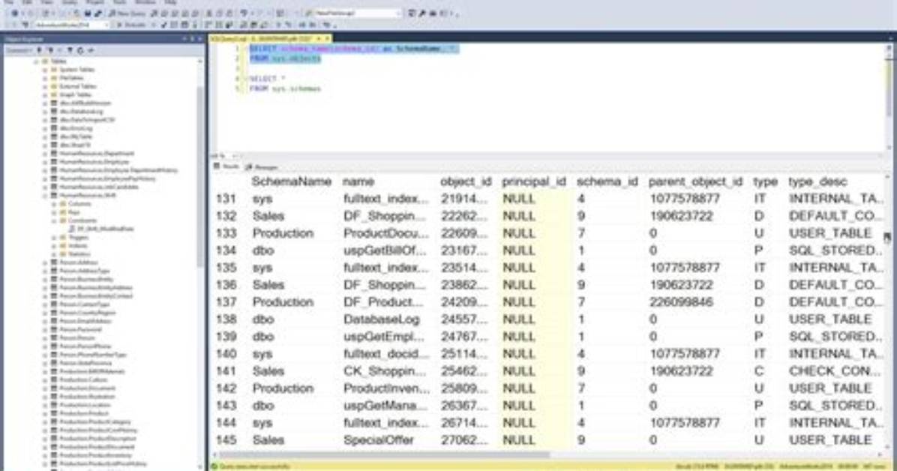Click the parent_object_id column header
Viewport: 897px width, 471px height.
[x=695, y=182]
